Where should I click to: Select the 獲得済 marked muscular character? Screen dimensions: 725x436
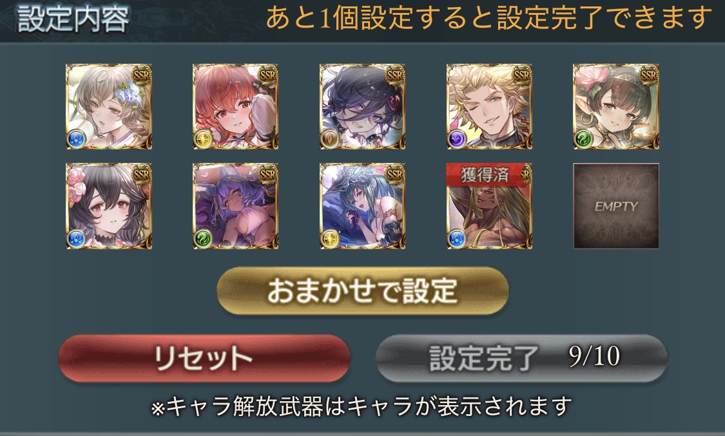[x=489, y=206]
